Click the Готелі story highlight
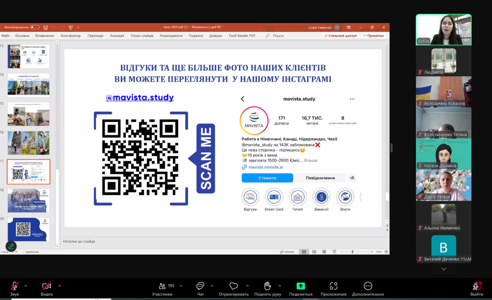This screenshot has height=300, width=492. (298, 197)
